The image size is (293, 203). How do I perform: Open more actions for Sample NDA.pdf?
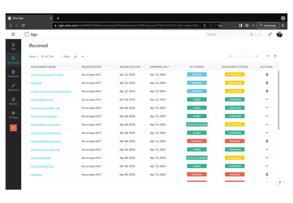(x=266, y=158)
